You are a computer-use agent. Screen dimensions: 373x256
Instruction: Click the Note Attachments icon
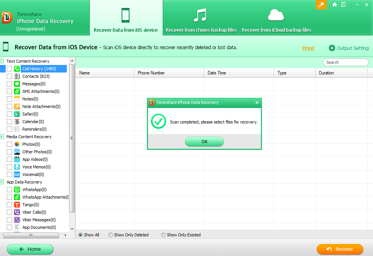(x=17, y=106)
